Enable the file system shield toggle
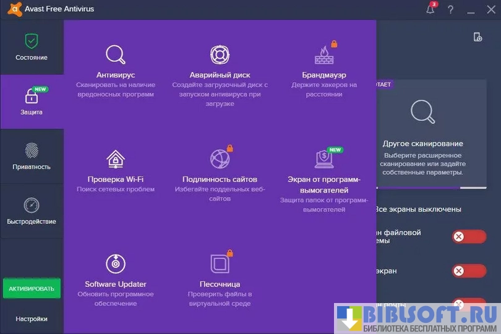The height and width of the screenshot is (334, 501). click(x=468, y=237)
